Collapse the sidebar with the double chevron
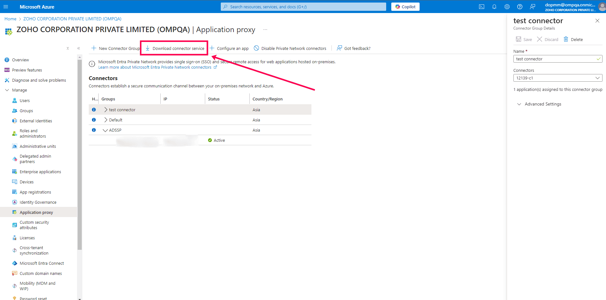This screenshot has width=606, height=300. 79,48
